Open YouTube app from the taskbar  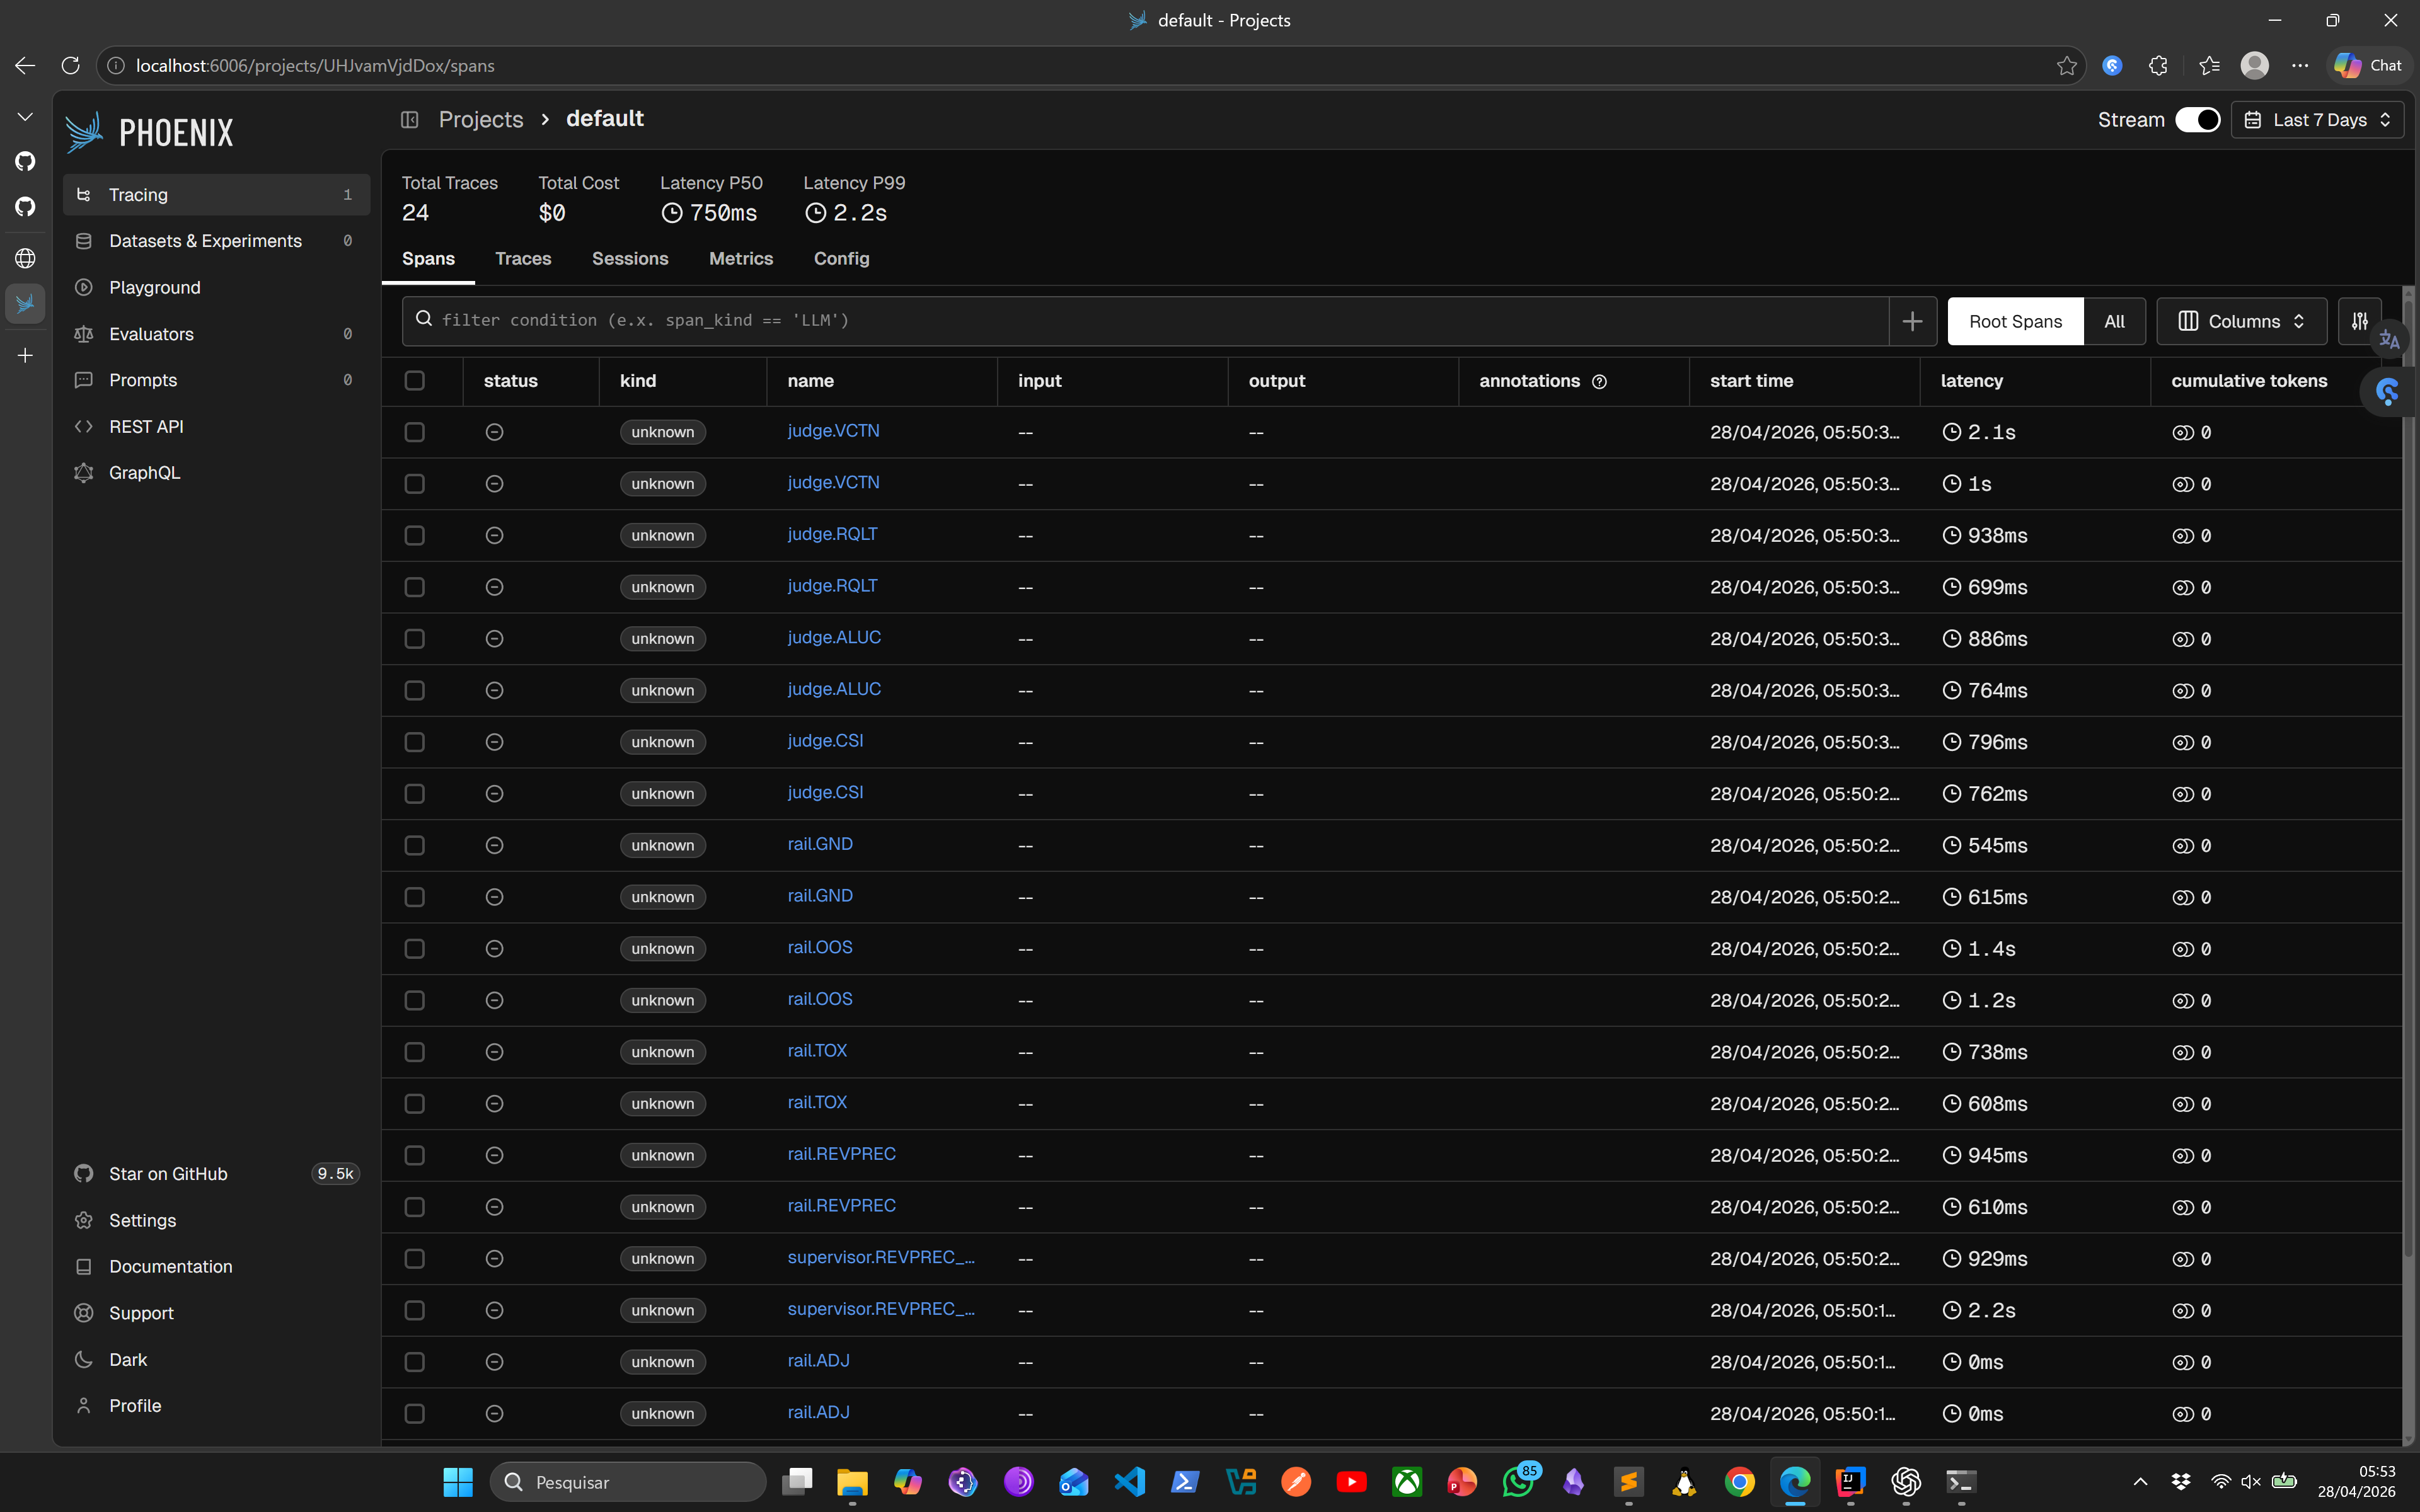click(1351, 1481)
